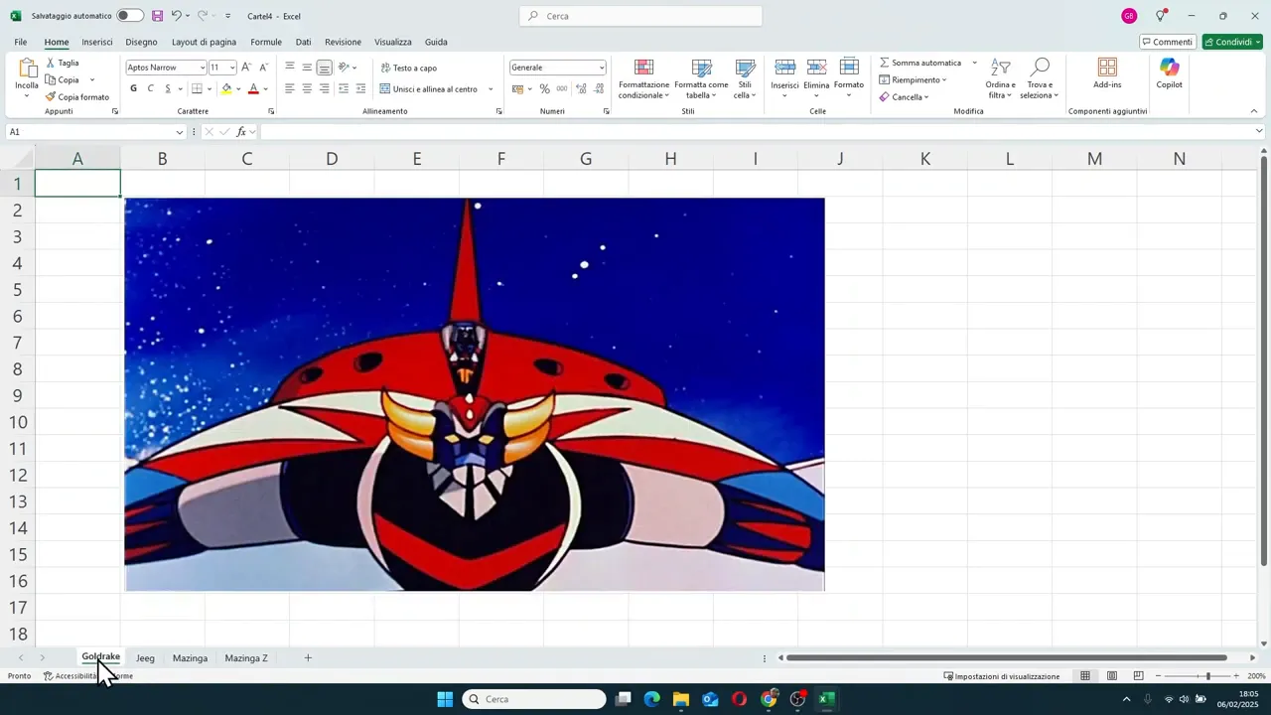
Task: Click Ordina e filtra button
Action: [x=1000, y=78]
